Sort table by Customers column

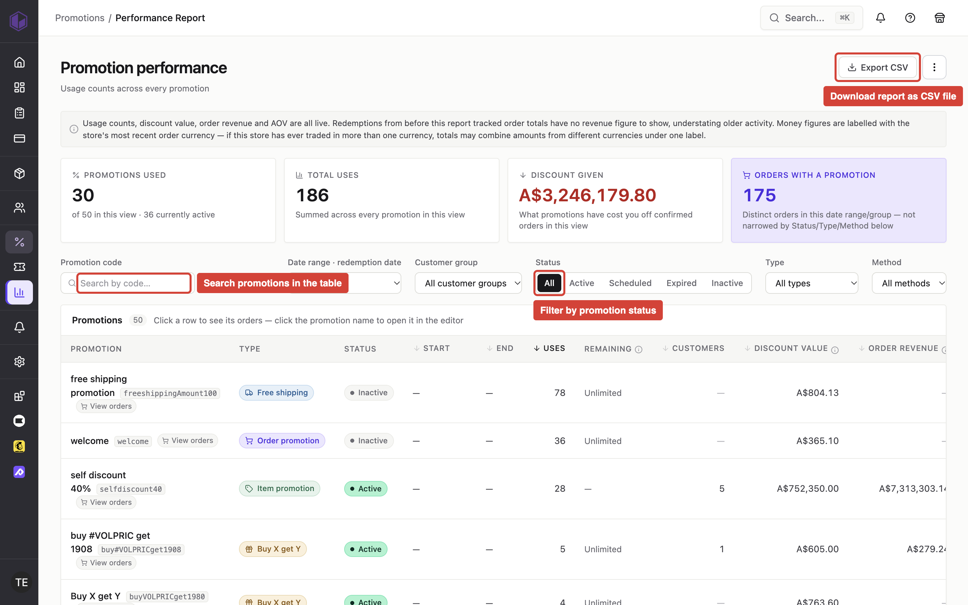coord(693,348)
